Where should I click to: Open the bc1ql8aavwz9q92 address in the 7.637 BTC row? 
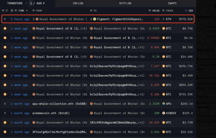114,66
